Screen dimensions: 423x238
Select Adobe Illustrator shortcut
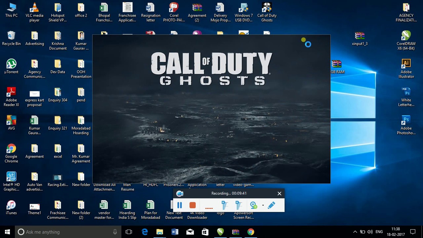tap(406, 69)
